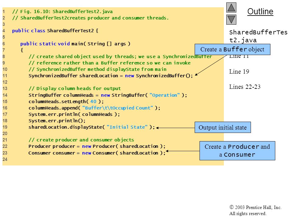Screen dimensions: 292x219
Task: Select the 'Line 19' outline entry
Action: click(239, 71)
